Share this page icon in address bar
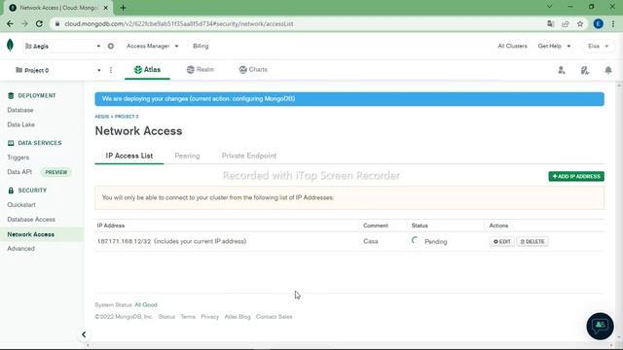This screenshot has height=350, width=623. coord(566,23)
